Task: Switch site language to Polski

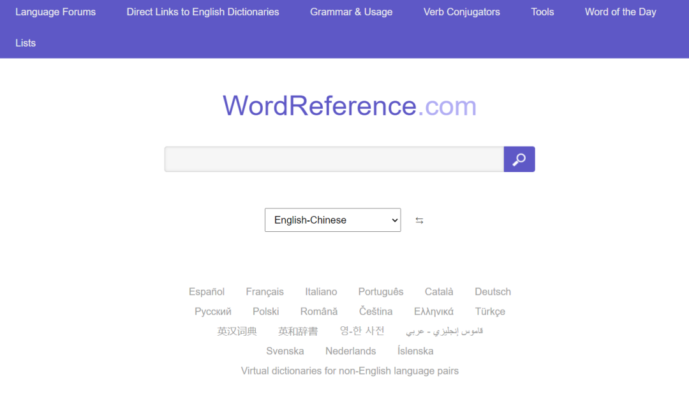Action: [265, 312]
